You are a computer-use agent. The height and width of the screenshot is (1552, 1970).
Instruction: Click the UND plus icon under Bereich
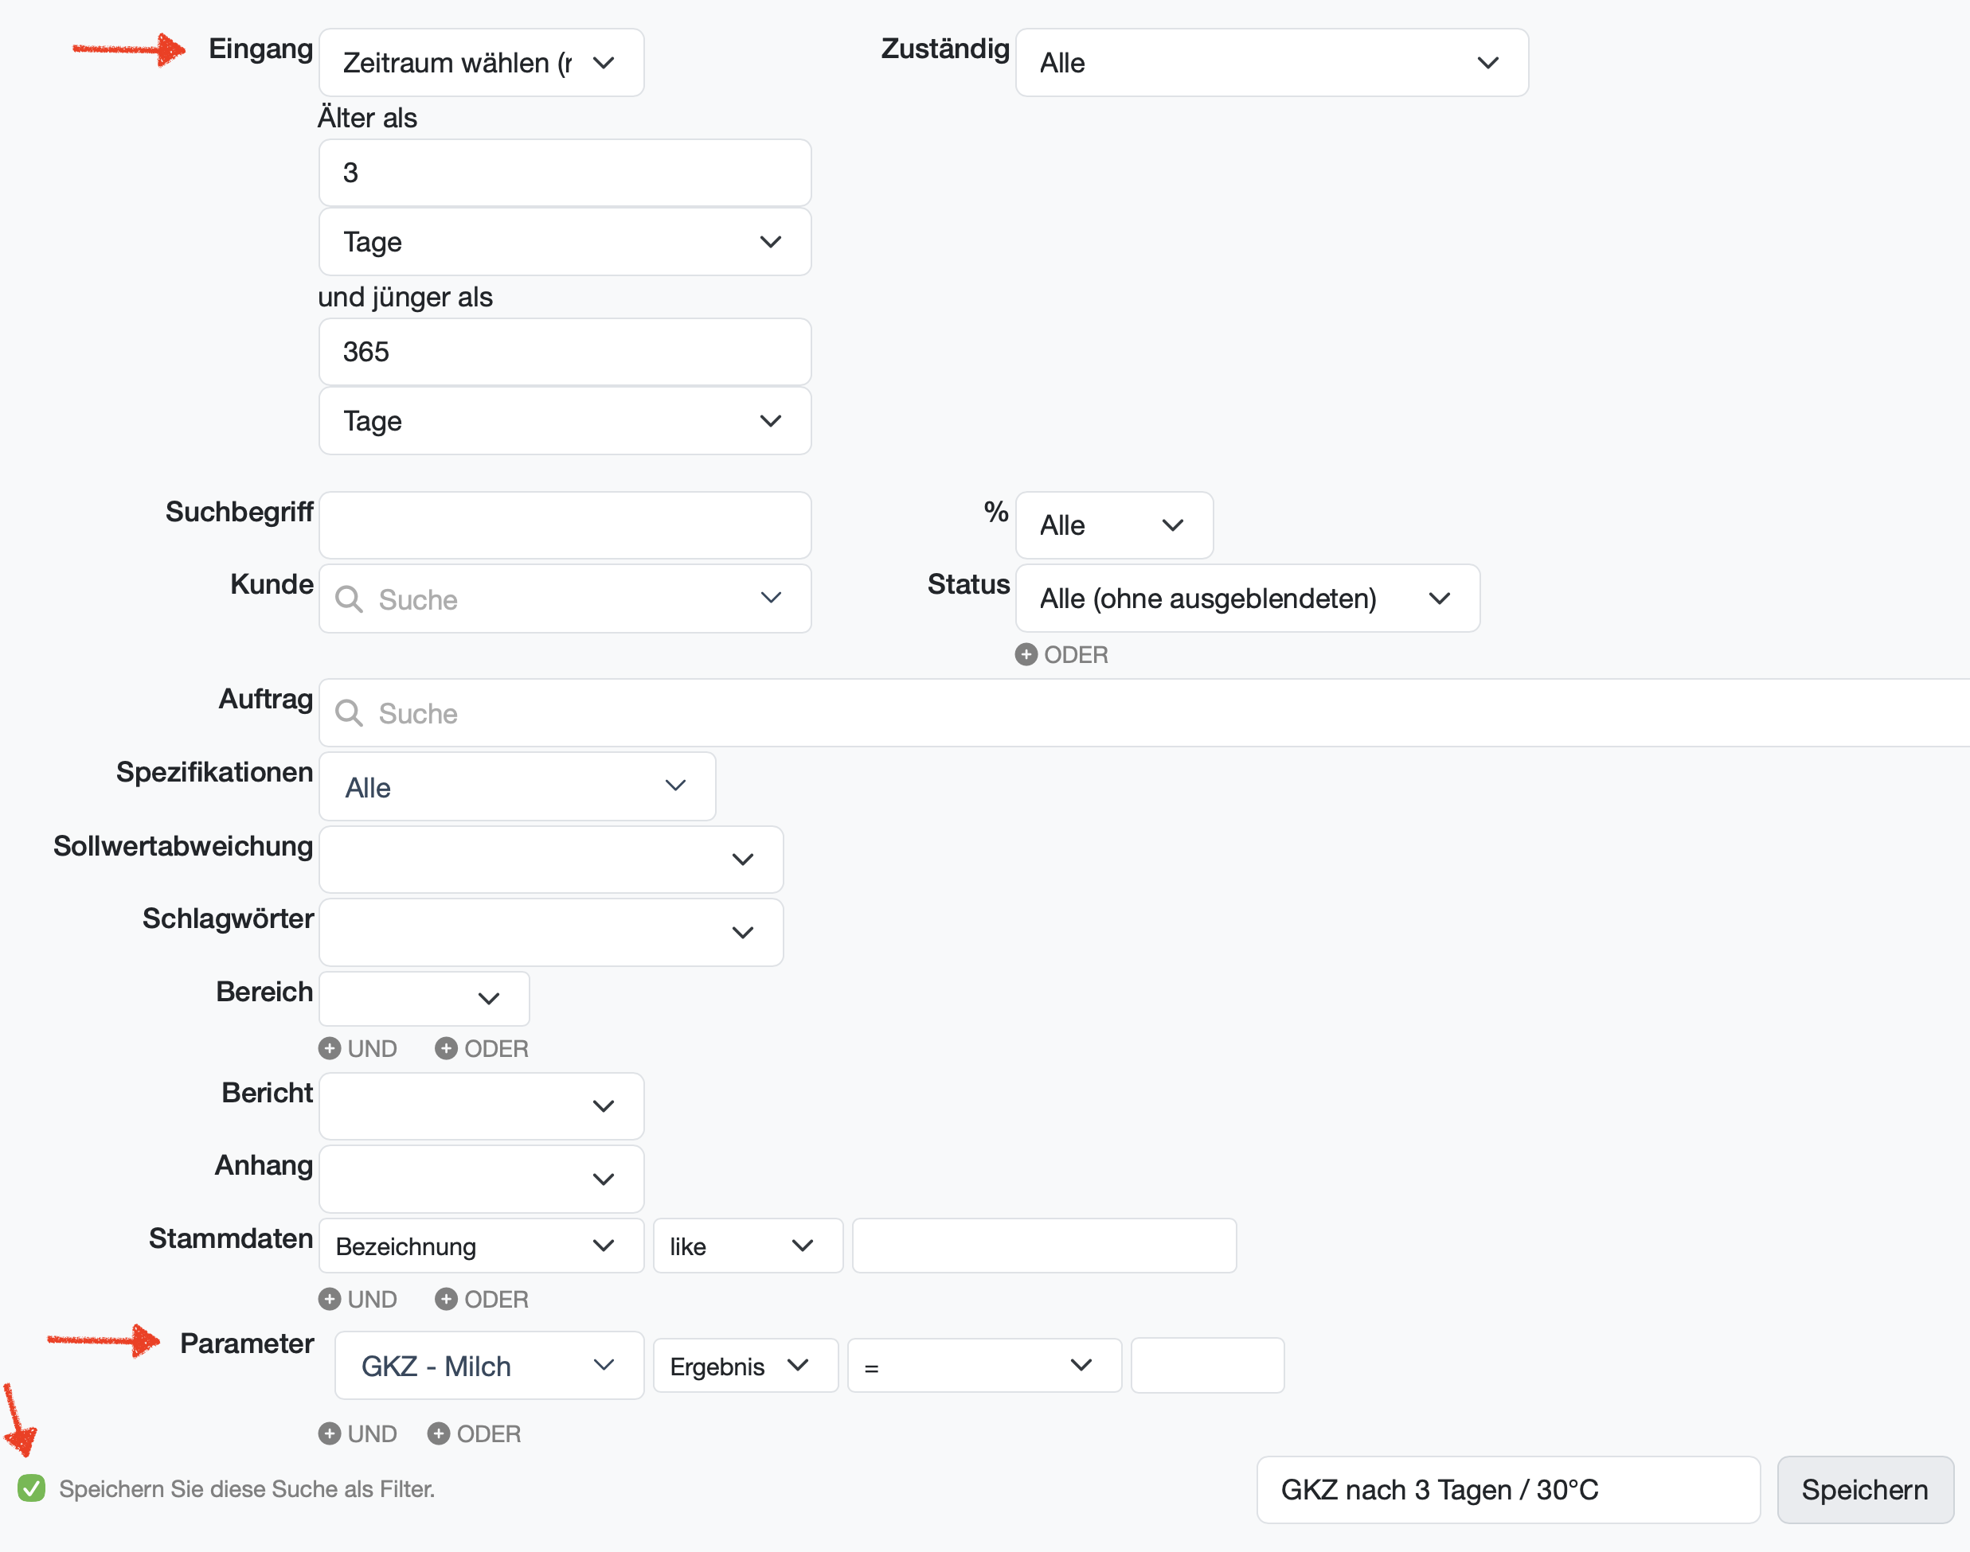(329, 1047)
